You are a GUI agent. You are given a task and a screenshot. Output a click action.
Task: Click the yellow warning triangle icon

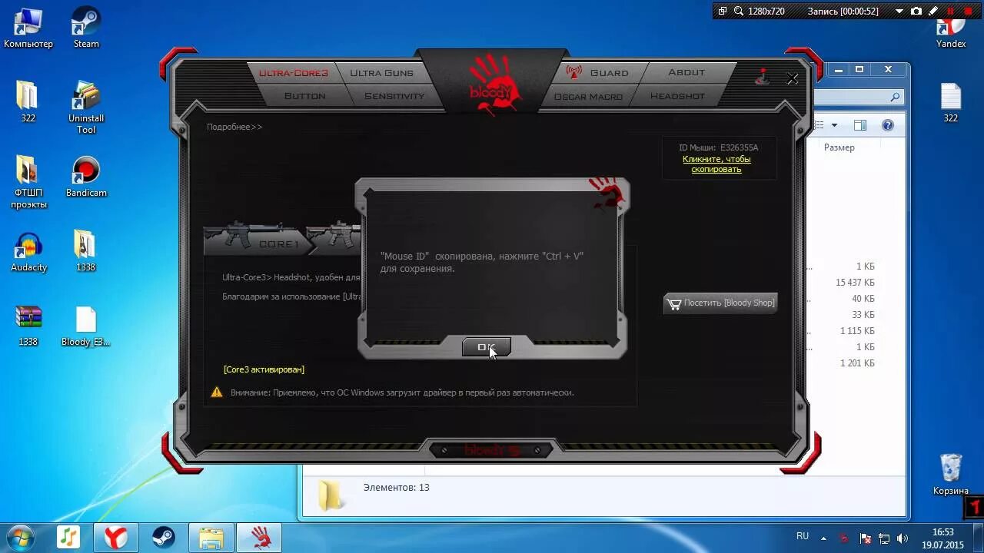tap(217, 392)
